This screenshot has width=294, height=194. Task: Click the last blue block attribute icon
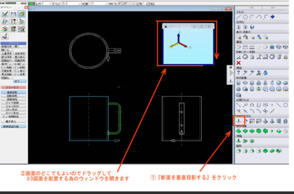click(286, 47)
